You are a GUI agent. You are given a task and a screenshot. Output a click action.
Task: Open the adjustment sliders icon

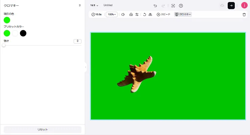pyautogui.click(x=137, y=15)
